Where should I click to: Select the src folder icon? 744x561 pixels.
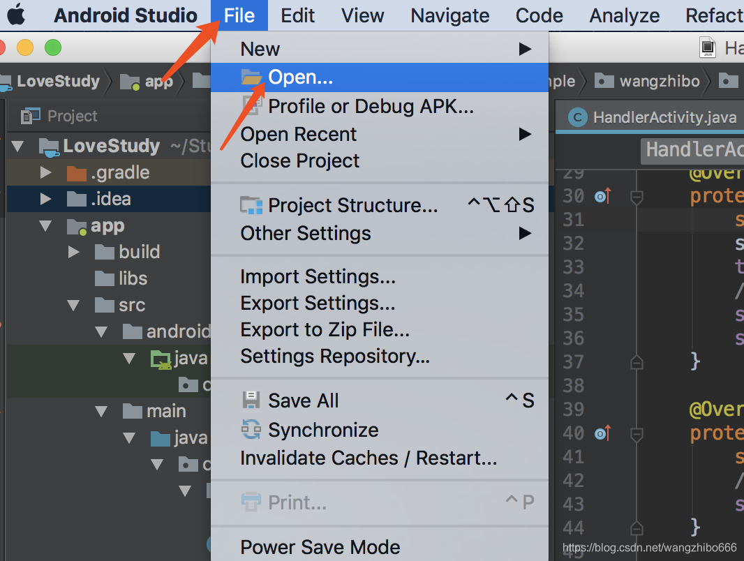coord(105,305)
